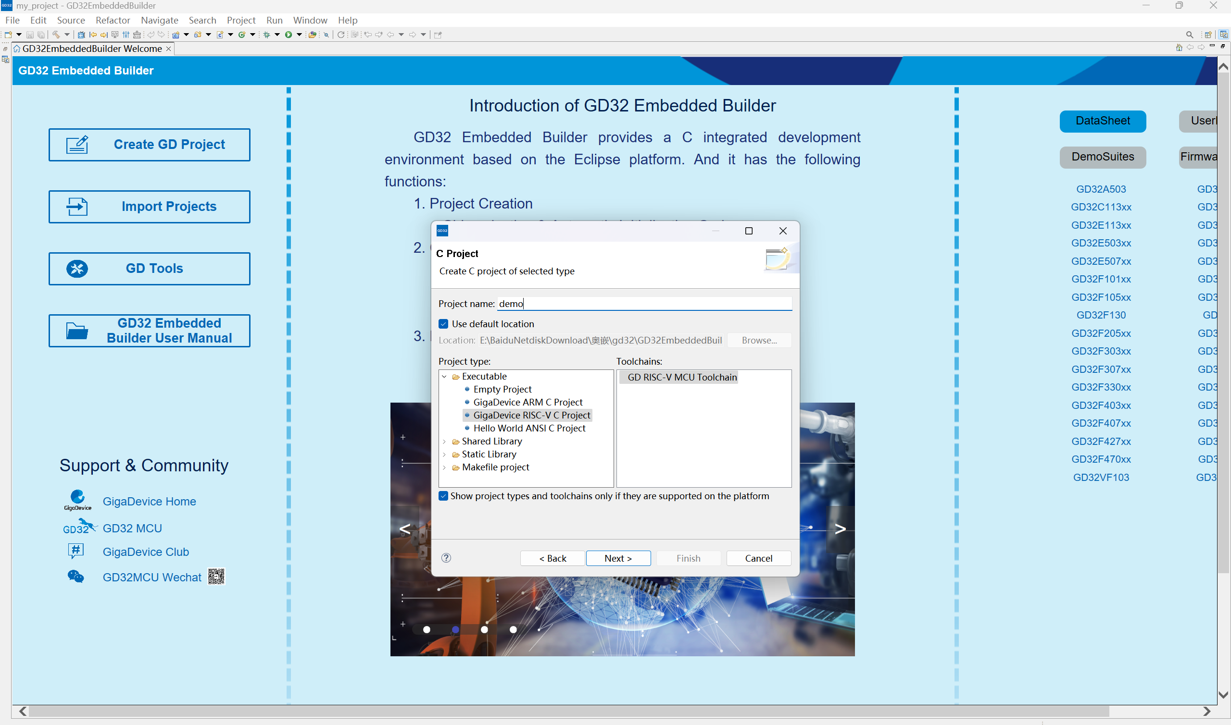The height and width of the screenshot is (725, 1231).
Task: Click the New wizard toolbar icon
Action: click(x=8, y=35)
